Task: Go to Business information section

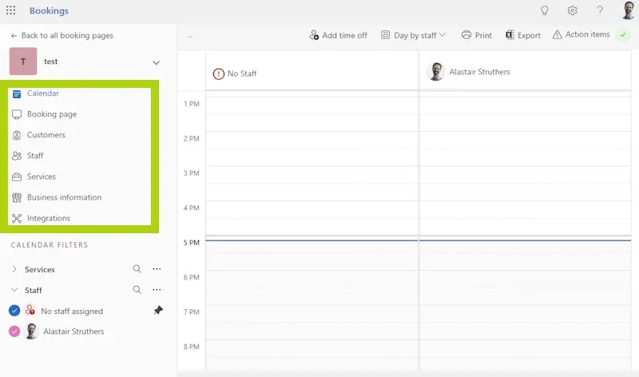Action: coord(64,197)
